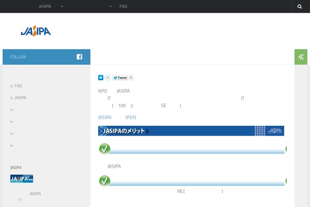Image resolution: width=310 pixels, height=207 pixels.
Task: Click the 'NPO JASIPA' text line
Action: coord(114,91)
